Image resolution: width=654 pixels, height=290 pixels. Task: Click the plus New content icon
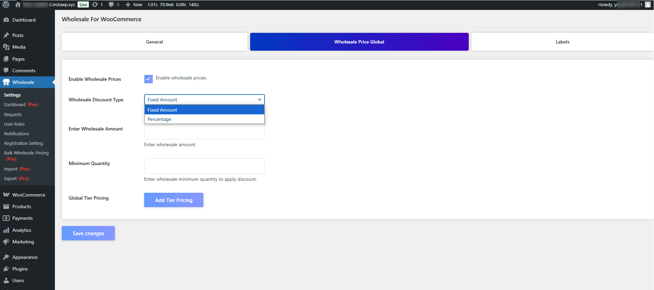pyautogui.click(x=128, y=4)
